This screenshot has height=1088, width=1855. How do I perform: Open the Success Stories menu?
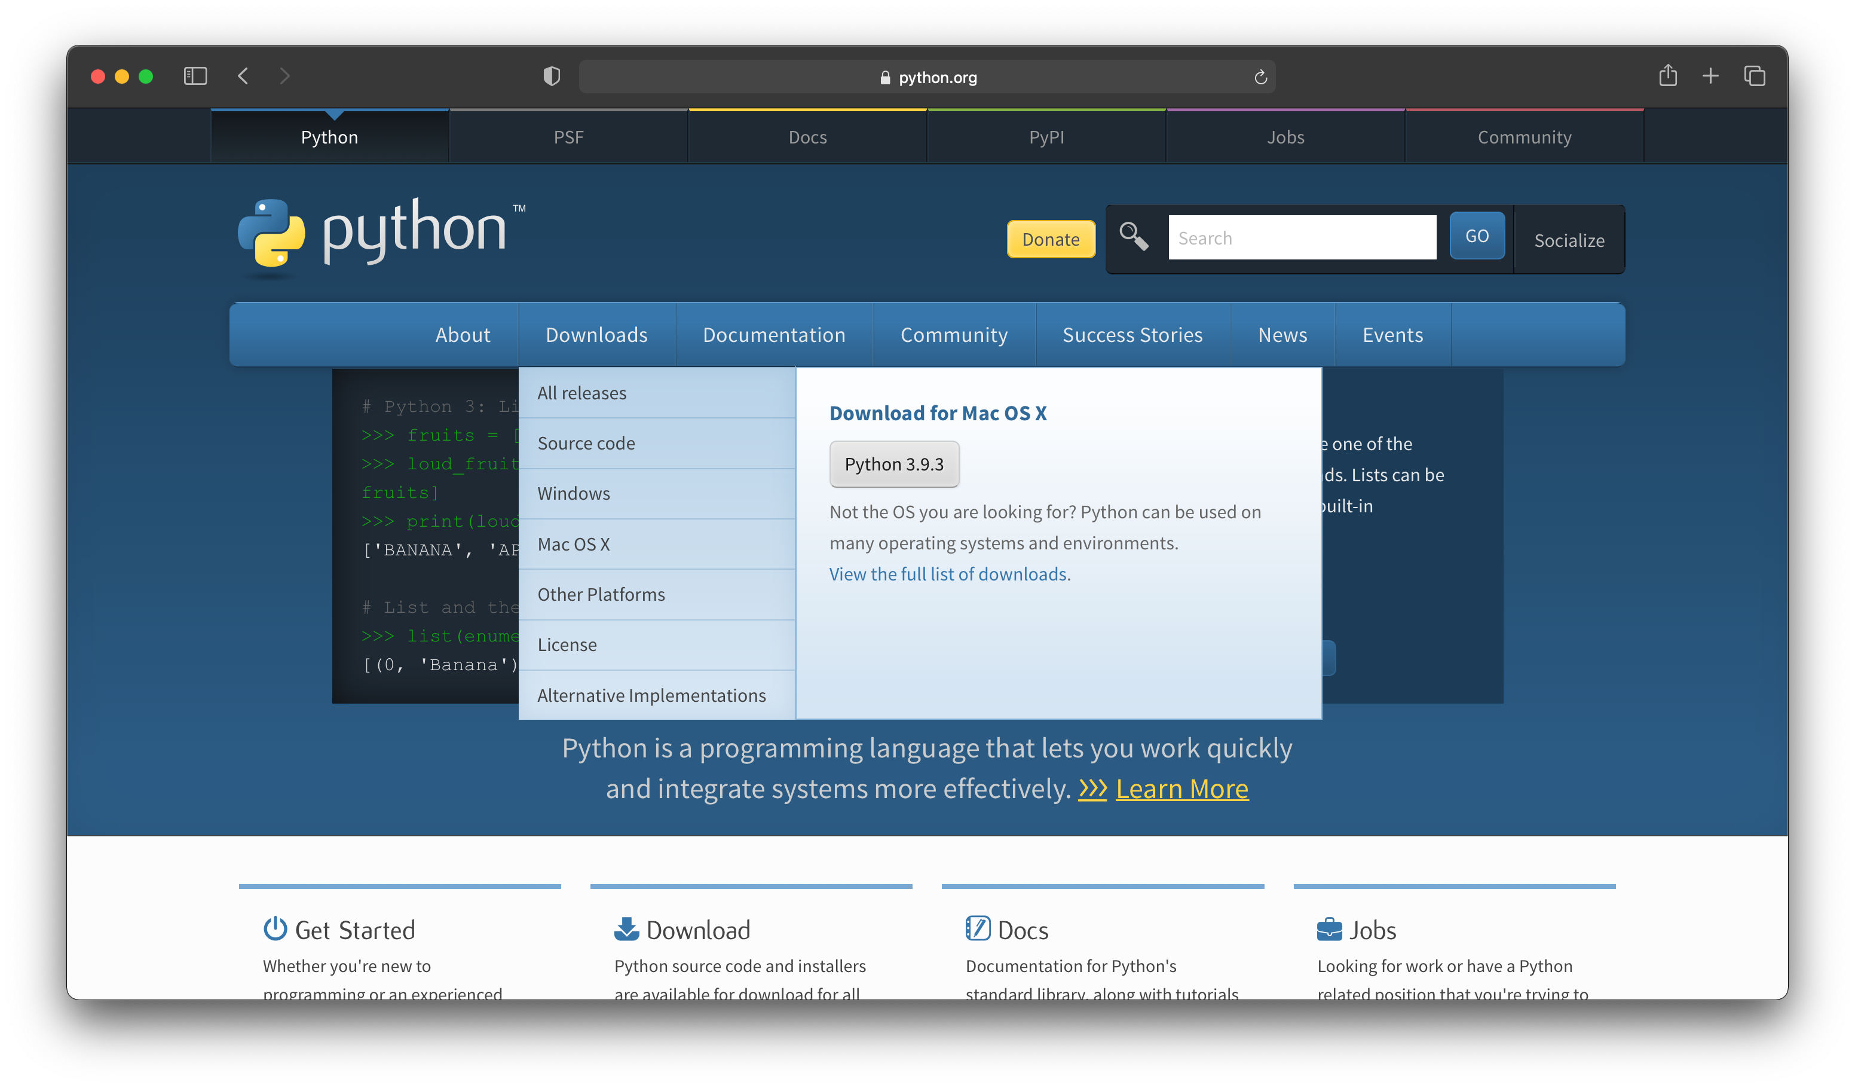1132,335
